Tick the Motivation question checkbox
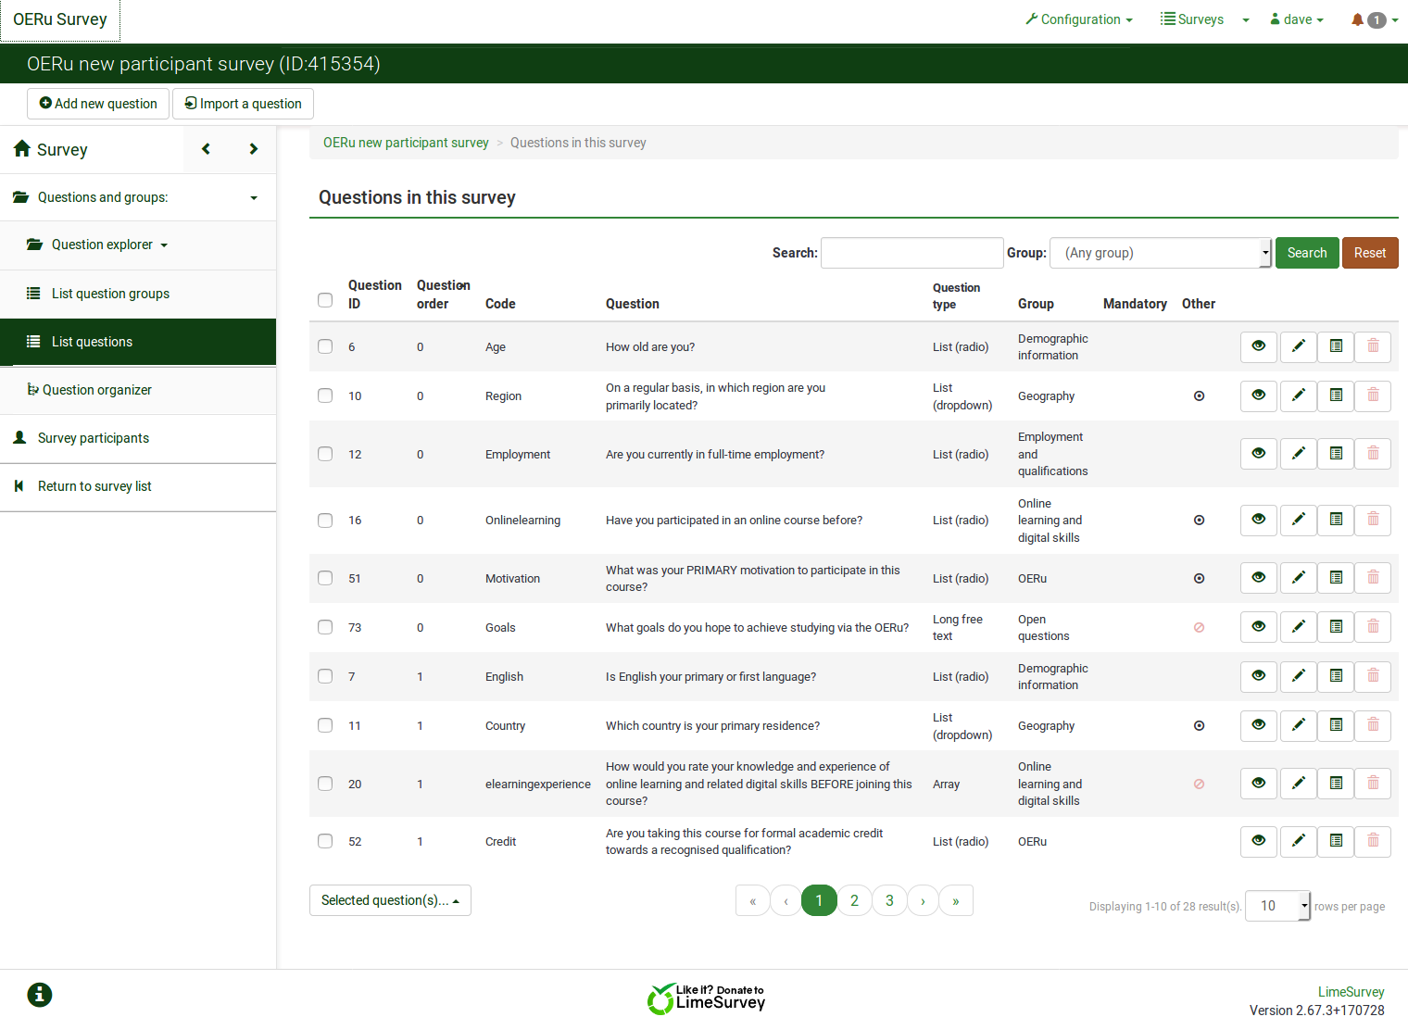This screenshot has height=1017, width=1408. [x=325, y=578]
